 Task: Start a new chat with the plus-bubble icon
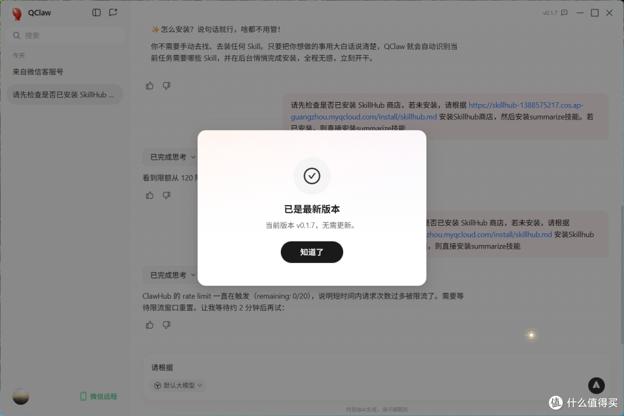pyautogui.click(x=113, y=12)
